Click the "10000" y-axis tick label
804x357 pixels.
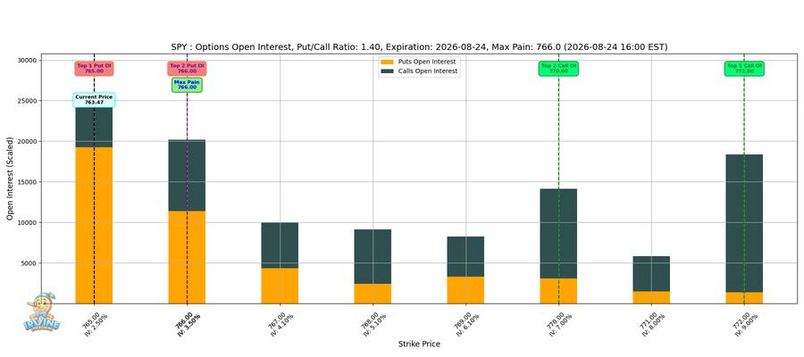coord(28,223)
